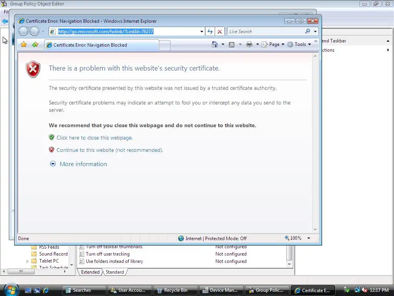Select Use folders instead of library policy

[x=111, y=261]
